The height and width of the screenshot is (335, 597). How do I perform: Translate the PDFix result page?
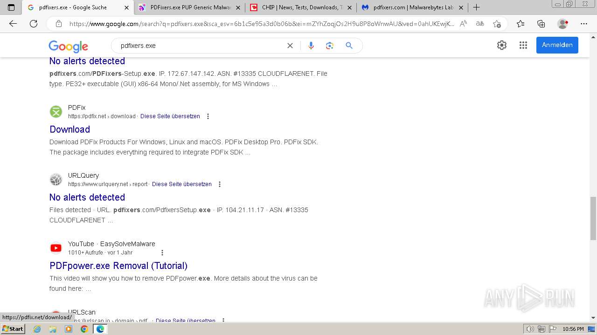(170, 116)
